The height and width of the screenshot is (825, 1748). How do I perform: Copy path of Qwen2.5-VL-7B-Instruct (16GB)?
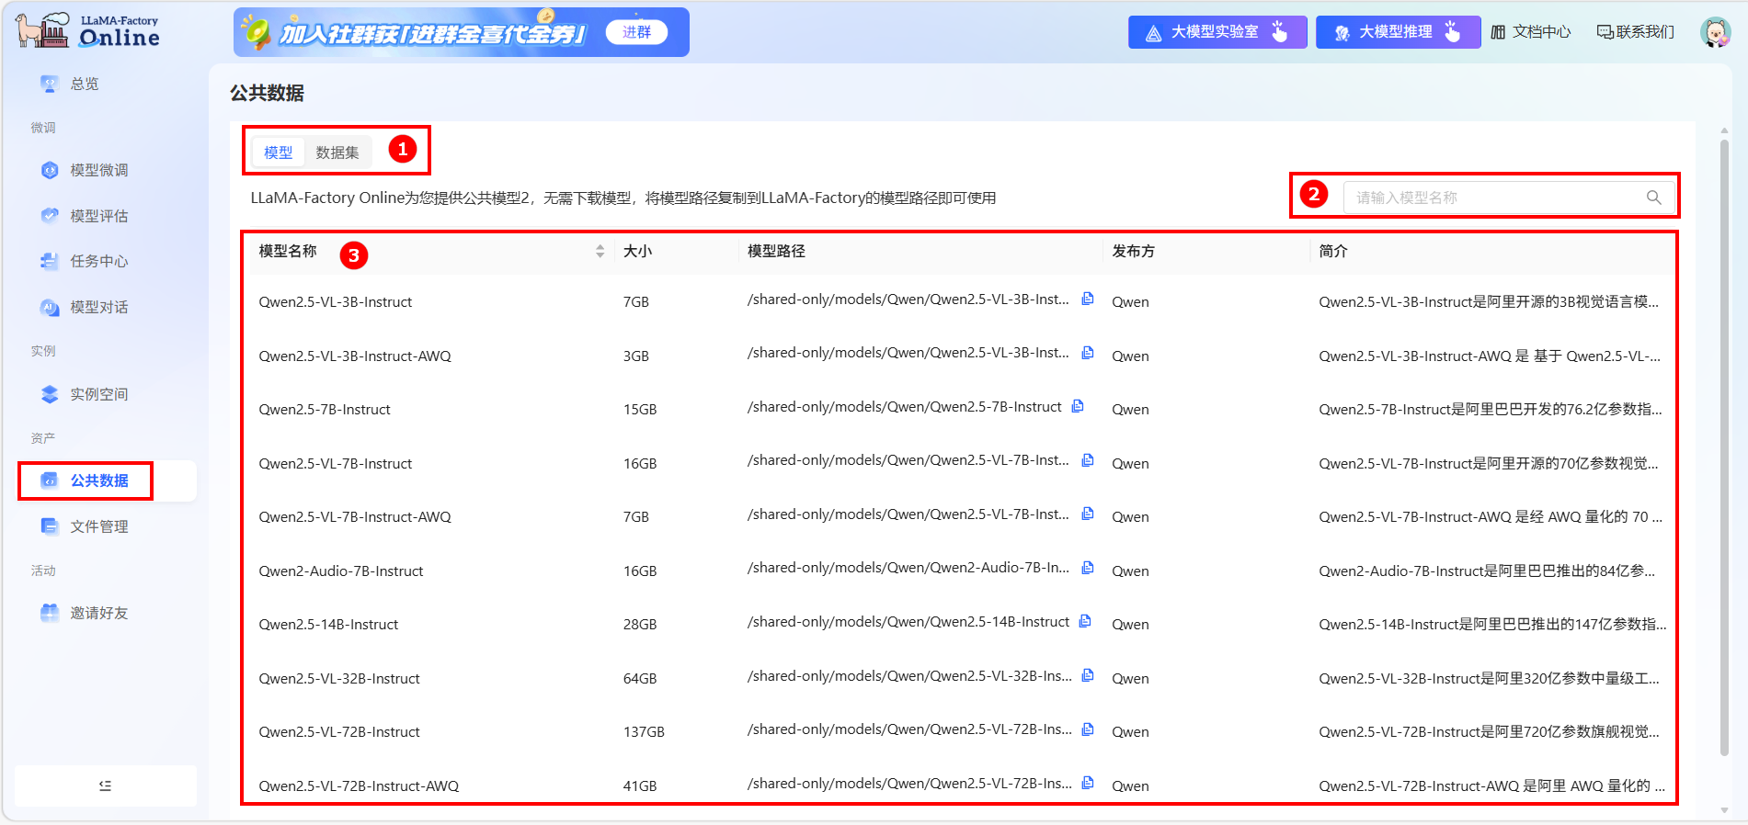(1088, 460)
